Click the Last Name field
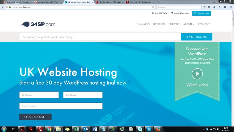This screenshot has width=234, height=132. pos(83,95)
